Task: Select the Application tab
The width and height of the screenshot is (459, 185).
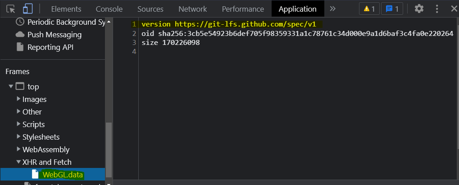Action: pos(297,9)
